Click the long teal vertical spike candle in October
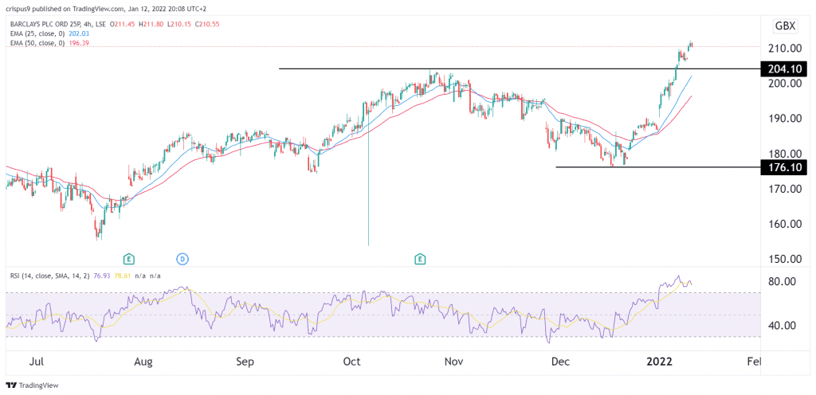816x395 pixels. pos(368,177)
